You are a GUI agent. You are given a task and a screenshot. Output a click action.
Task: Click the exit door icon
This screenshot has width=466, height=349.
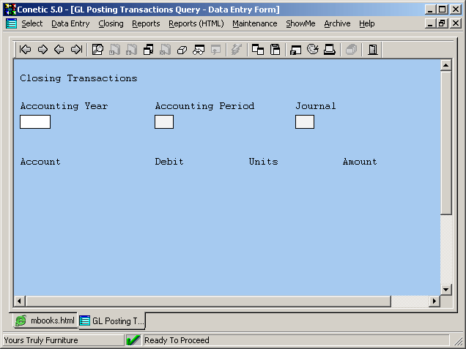[x=373, y=50]
